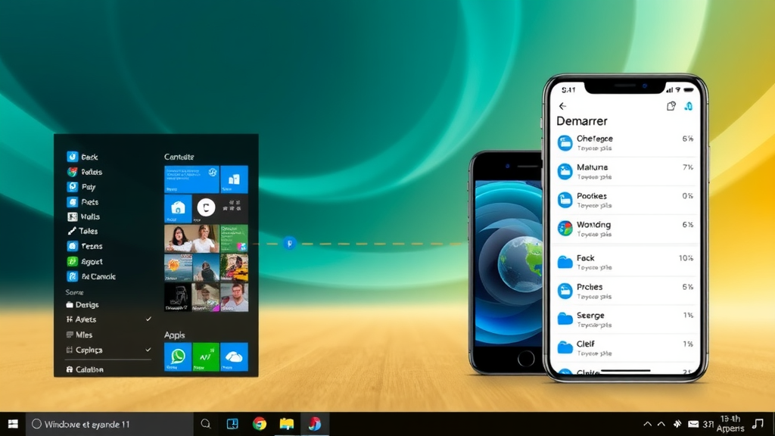Click the copy icon beside the share icon
775x436 pixels.
pos(671,105)
